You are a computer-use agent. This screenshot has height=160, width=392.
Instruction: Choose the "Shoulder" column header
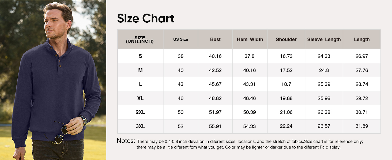pyautogui.click(x=286, y=39)
